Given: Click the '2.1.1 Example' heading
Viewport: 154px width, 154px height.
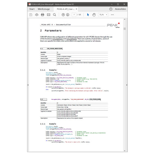Looking at the screenshot, I should [x=49, y=70].
